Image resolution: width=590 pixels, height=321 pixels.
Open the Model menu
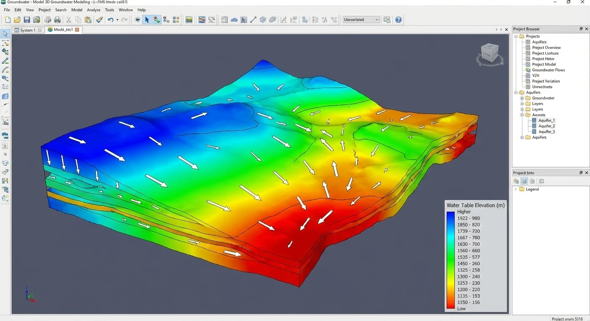point(77,10)
